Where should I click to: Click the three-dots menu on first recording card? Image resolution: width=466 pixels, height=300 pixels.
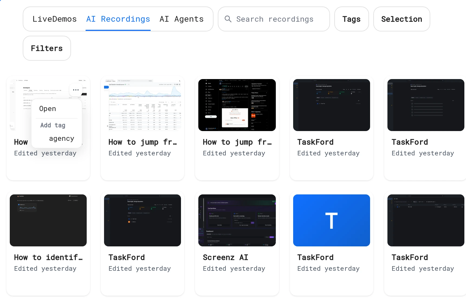coord(76,90)
